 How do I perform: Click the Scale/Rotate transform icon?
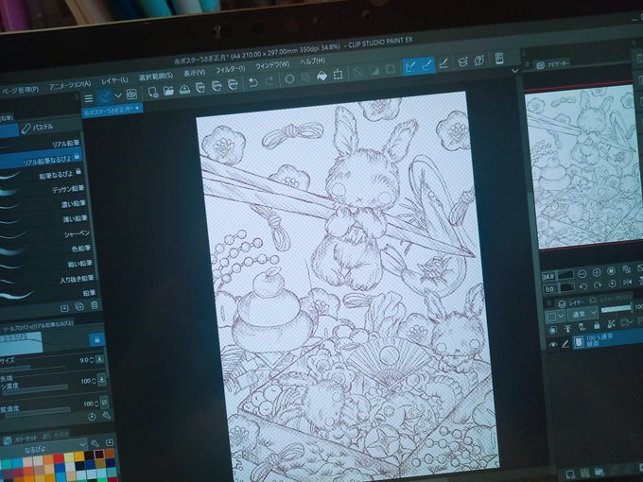[338, 74]
